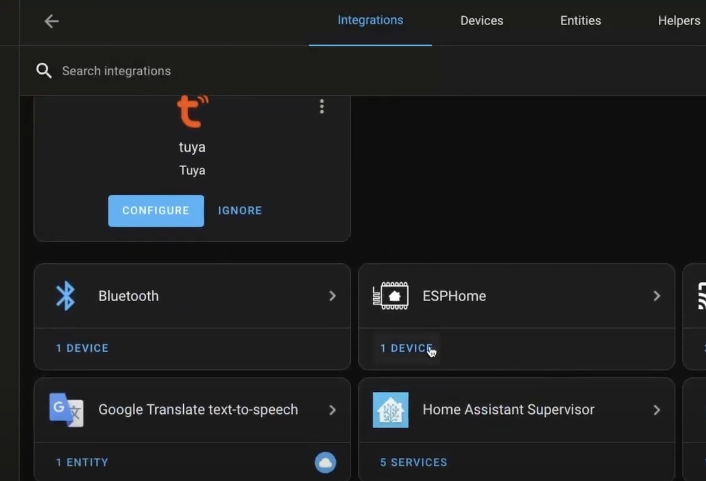Viewport: 706px width, 481px height.
Task: Select the Integrations tab
Action: pyautogui.click(x=370, y=20)
